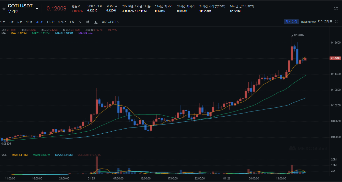
Task: Click the MA224 indicator label
Action: tap(85, 33)
